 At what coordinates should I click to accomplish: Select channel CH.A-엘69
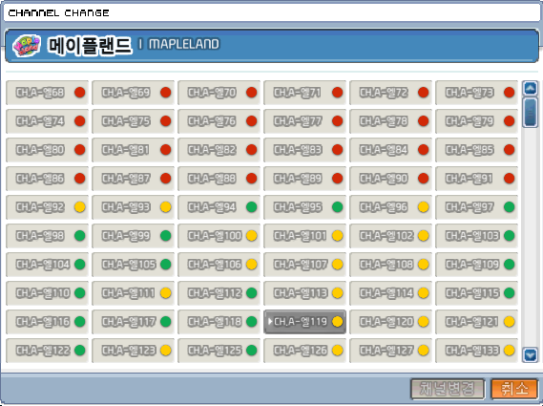[133, 93]
